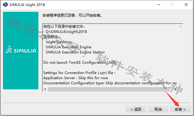Click the Application Server: Skip this for now line
Image resolution: width=194 pixels, height=116 pixels.
tap(75, 78)
